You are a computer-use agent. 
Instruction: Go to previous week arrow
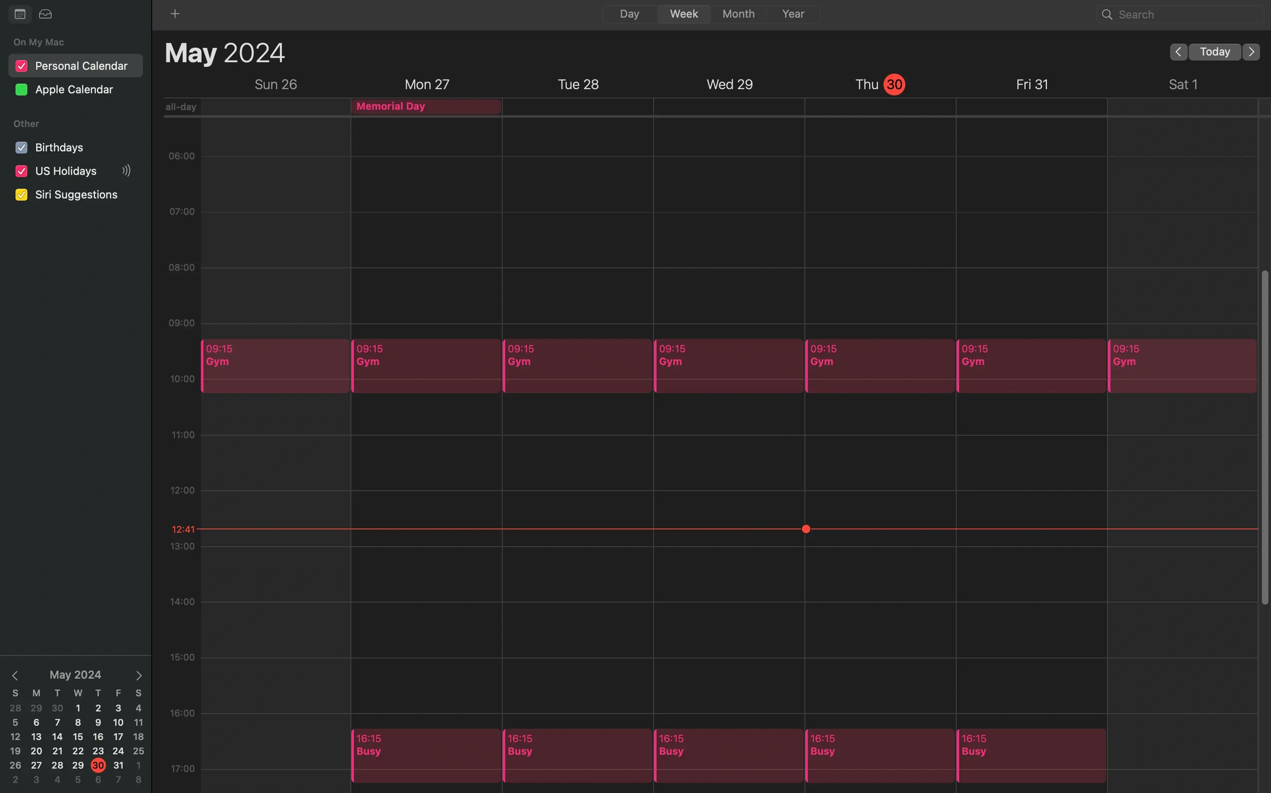coord(1178,52)
